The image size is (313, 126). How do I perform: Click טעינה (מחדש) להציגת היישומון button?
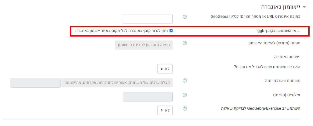click(144, 45)
